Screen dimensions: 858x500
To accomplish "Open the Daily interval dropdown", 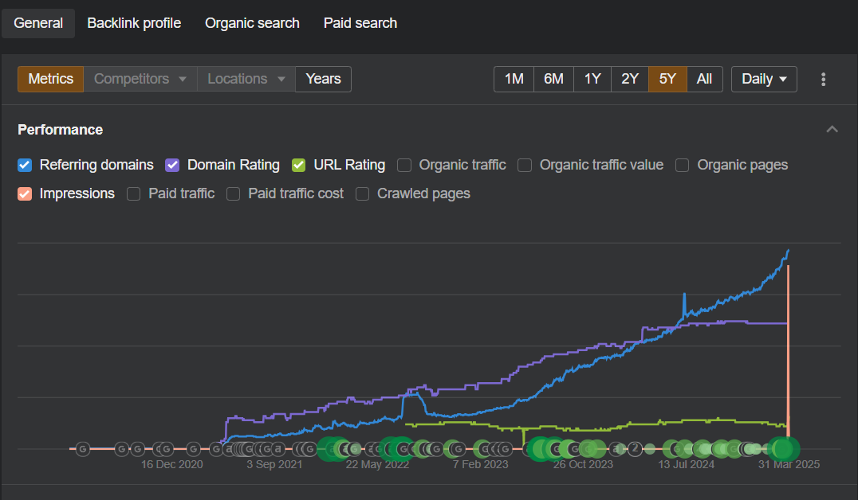I will [764, 80].
